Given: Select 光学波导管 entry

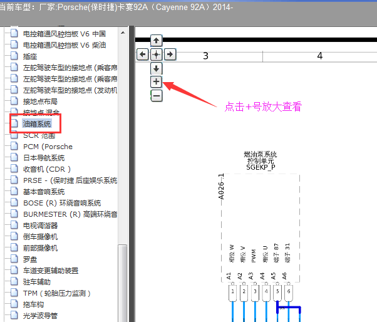Looking at the screenshot, I should click(x=40, y=316).
